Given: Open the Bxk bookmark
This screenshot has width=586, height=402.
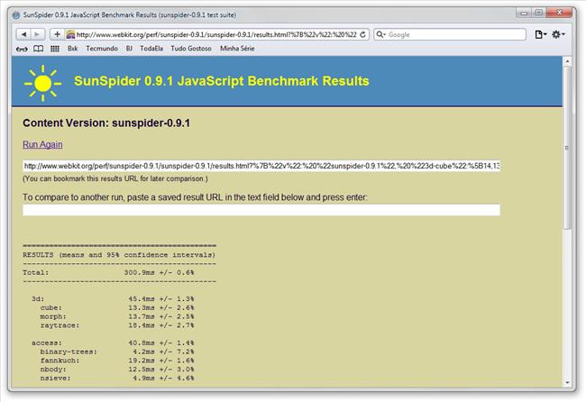Looking at the screenshot, I should (72, 49).
